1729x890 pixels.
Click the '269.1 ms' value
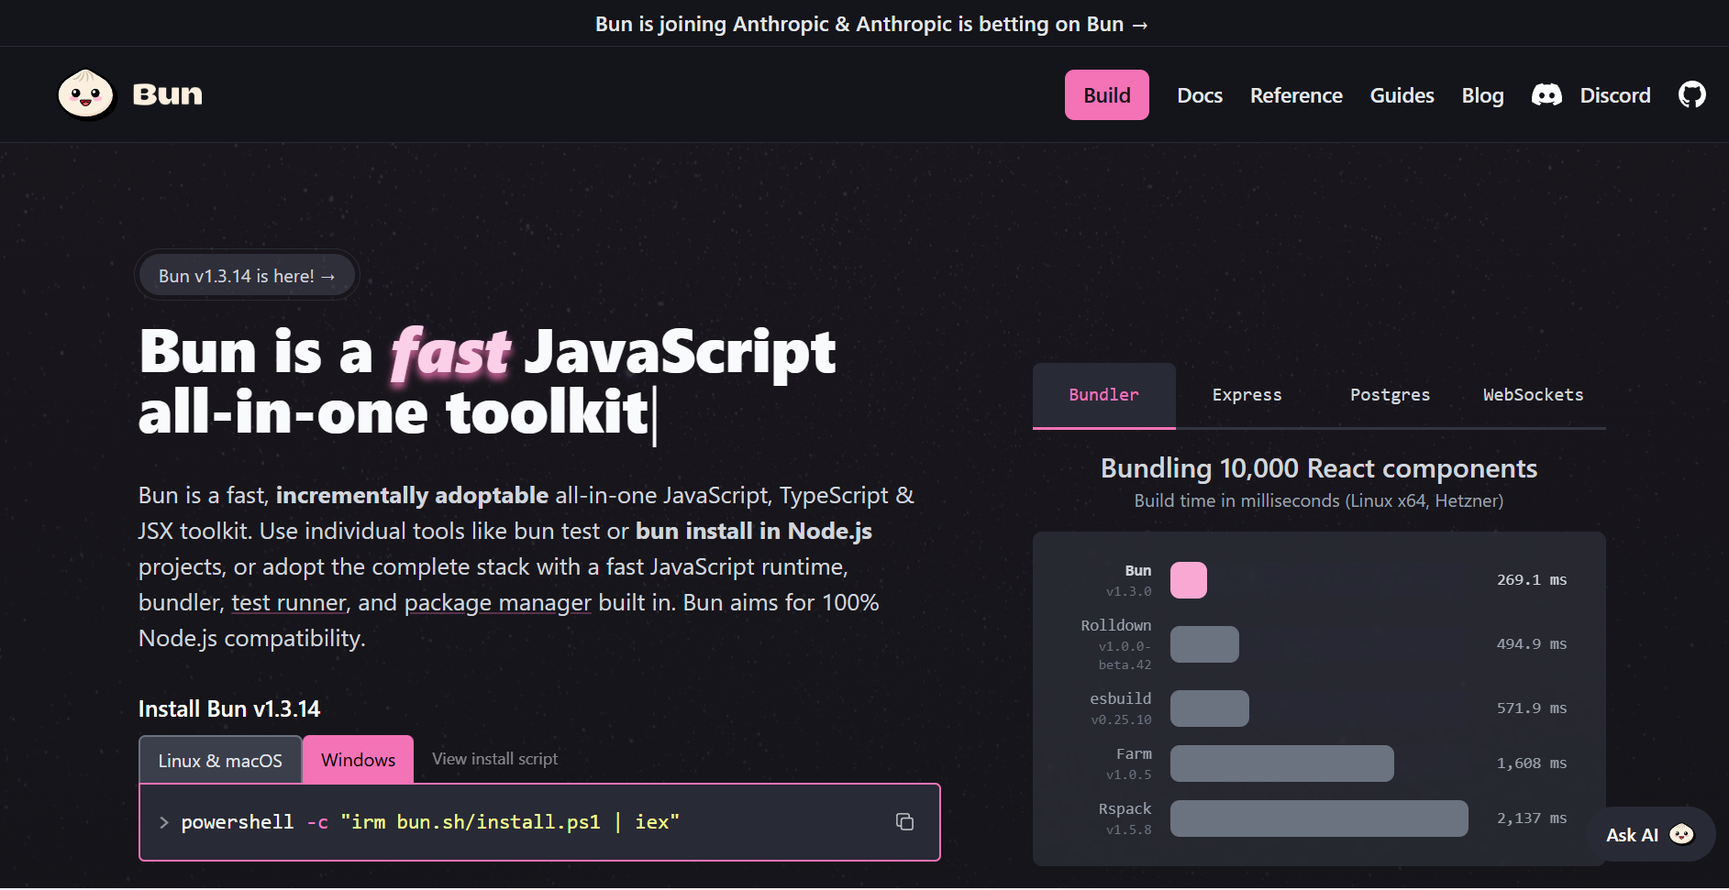pos(1531,580)
